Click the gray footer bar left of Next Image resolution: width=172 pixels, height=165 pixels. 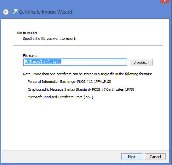click(61, 157)
